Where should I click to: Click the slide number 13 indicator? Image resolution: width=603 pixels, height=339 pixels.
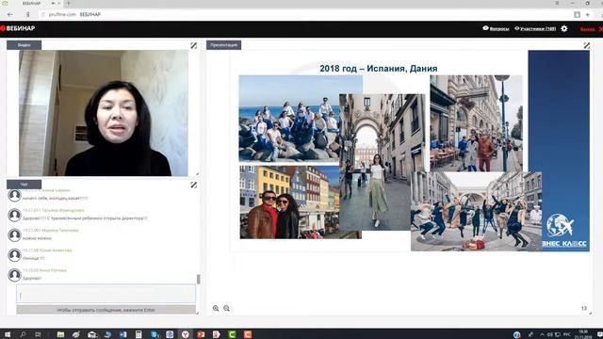click(584, 308)
